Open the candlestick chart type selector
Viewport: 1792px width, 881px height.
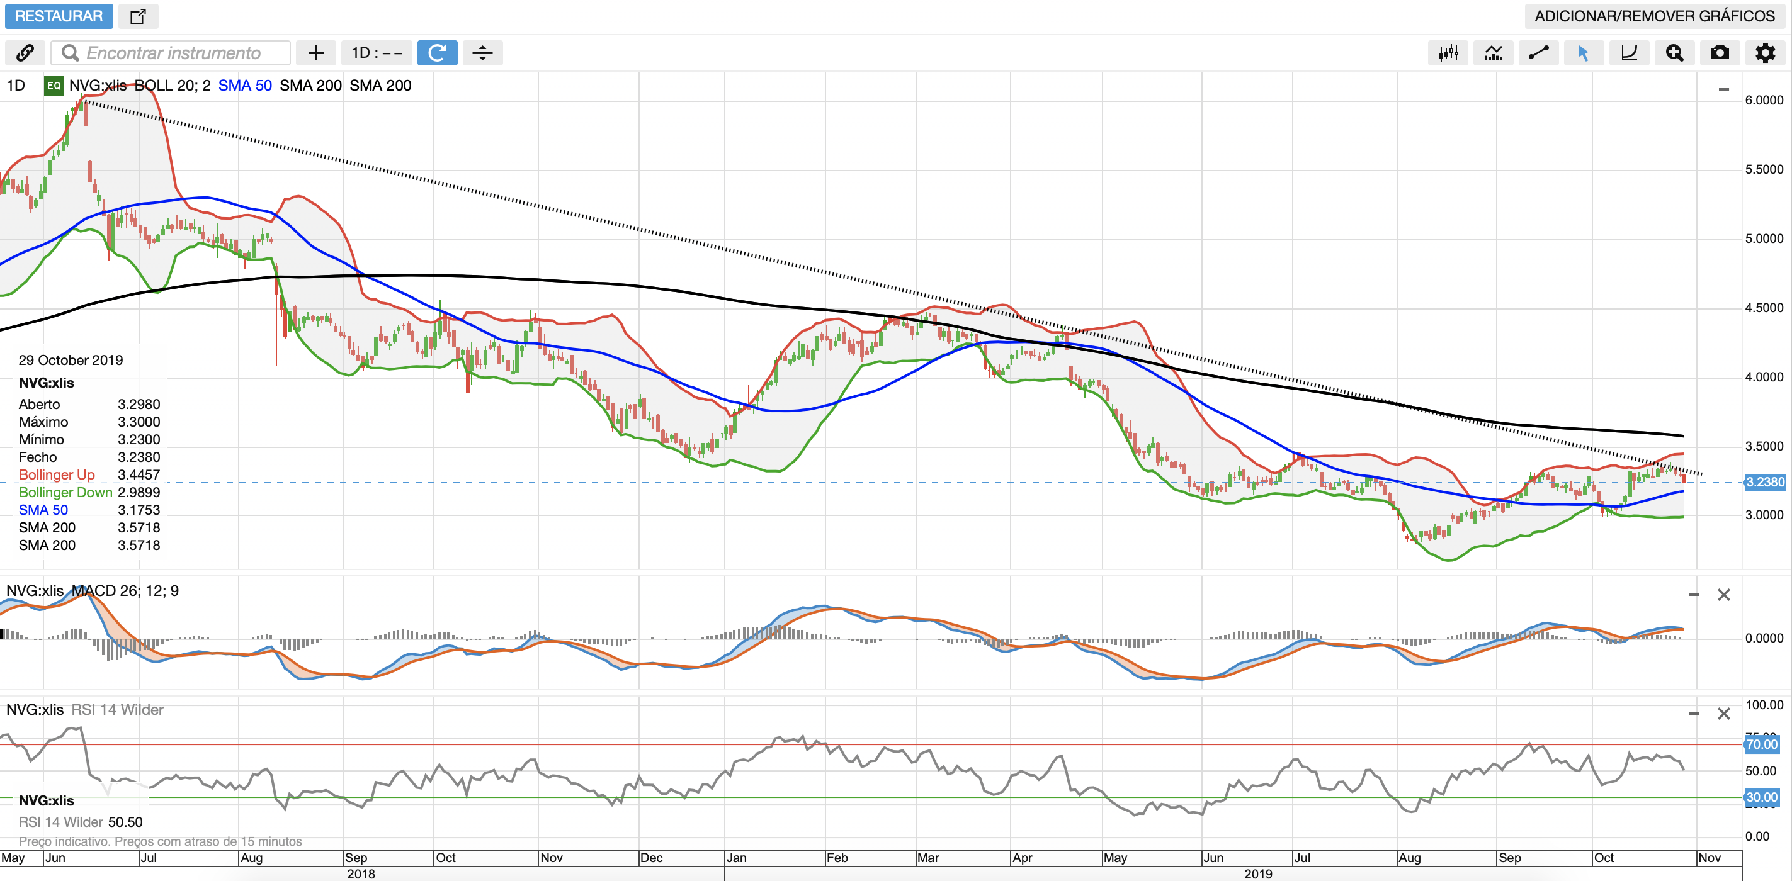tap(1448, 53)
